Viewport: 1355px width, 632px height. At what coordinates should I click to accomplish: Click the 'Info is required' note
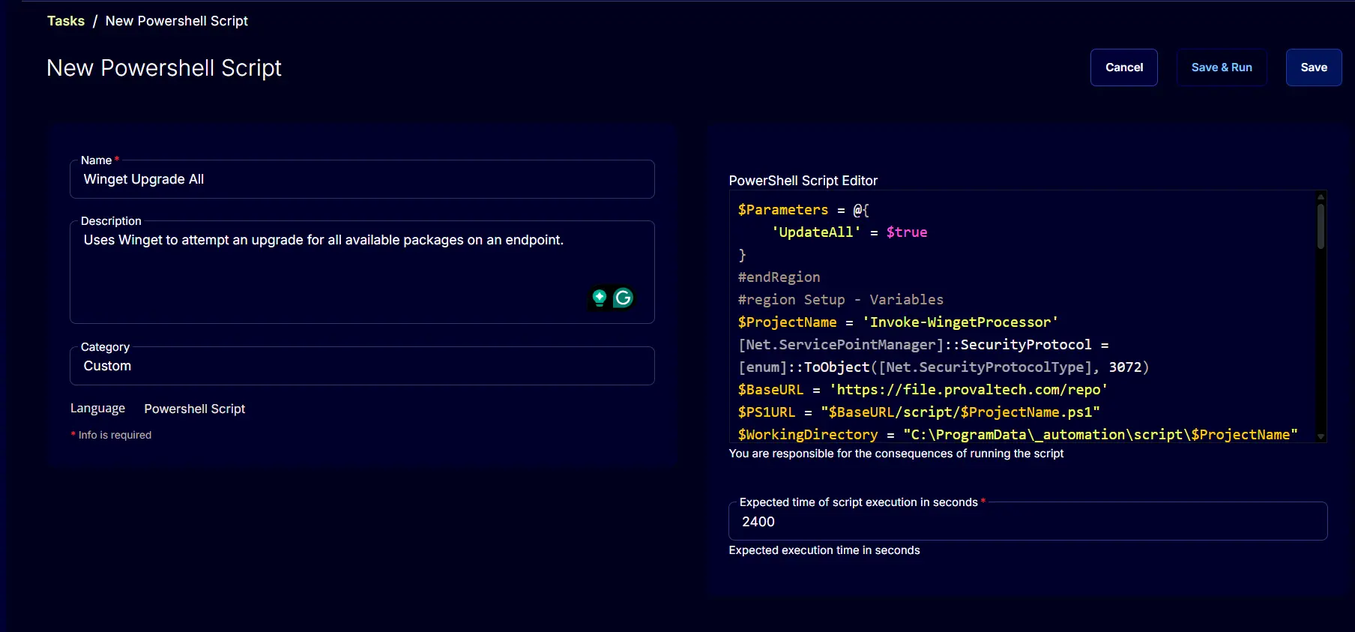point(111,435)
